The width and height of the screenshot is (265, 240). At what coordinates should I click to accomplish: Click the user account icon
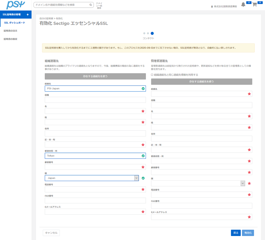[x=212, y=6]
